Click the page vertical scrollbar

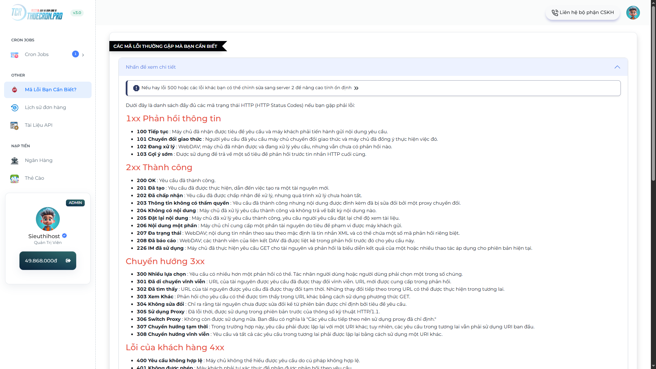coord(653,92)
